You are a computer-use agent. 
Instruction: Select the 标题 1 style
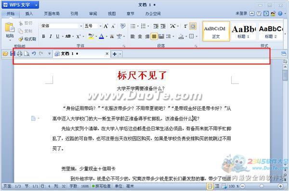tap(243, 31)
